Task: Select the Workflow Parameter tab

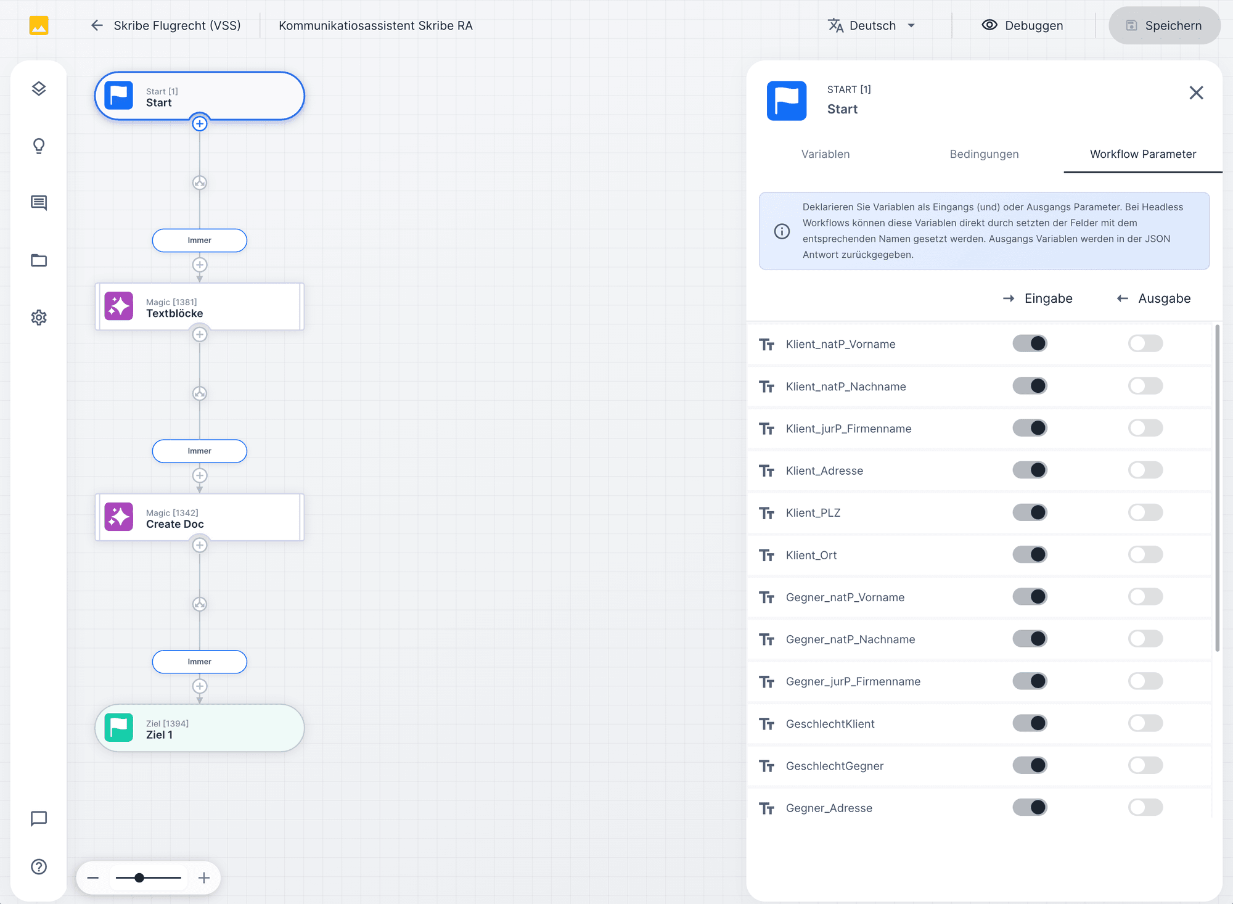Action: 1143,154
